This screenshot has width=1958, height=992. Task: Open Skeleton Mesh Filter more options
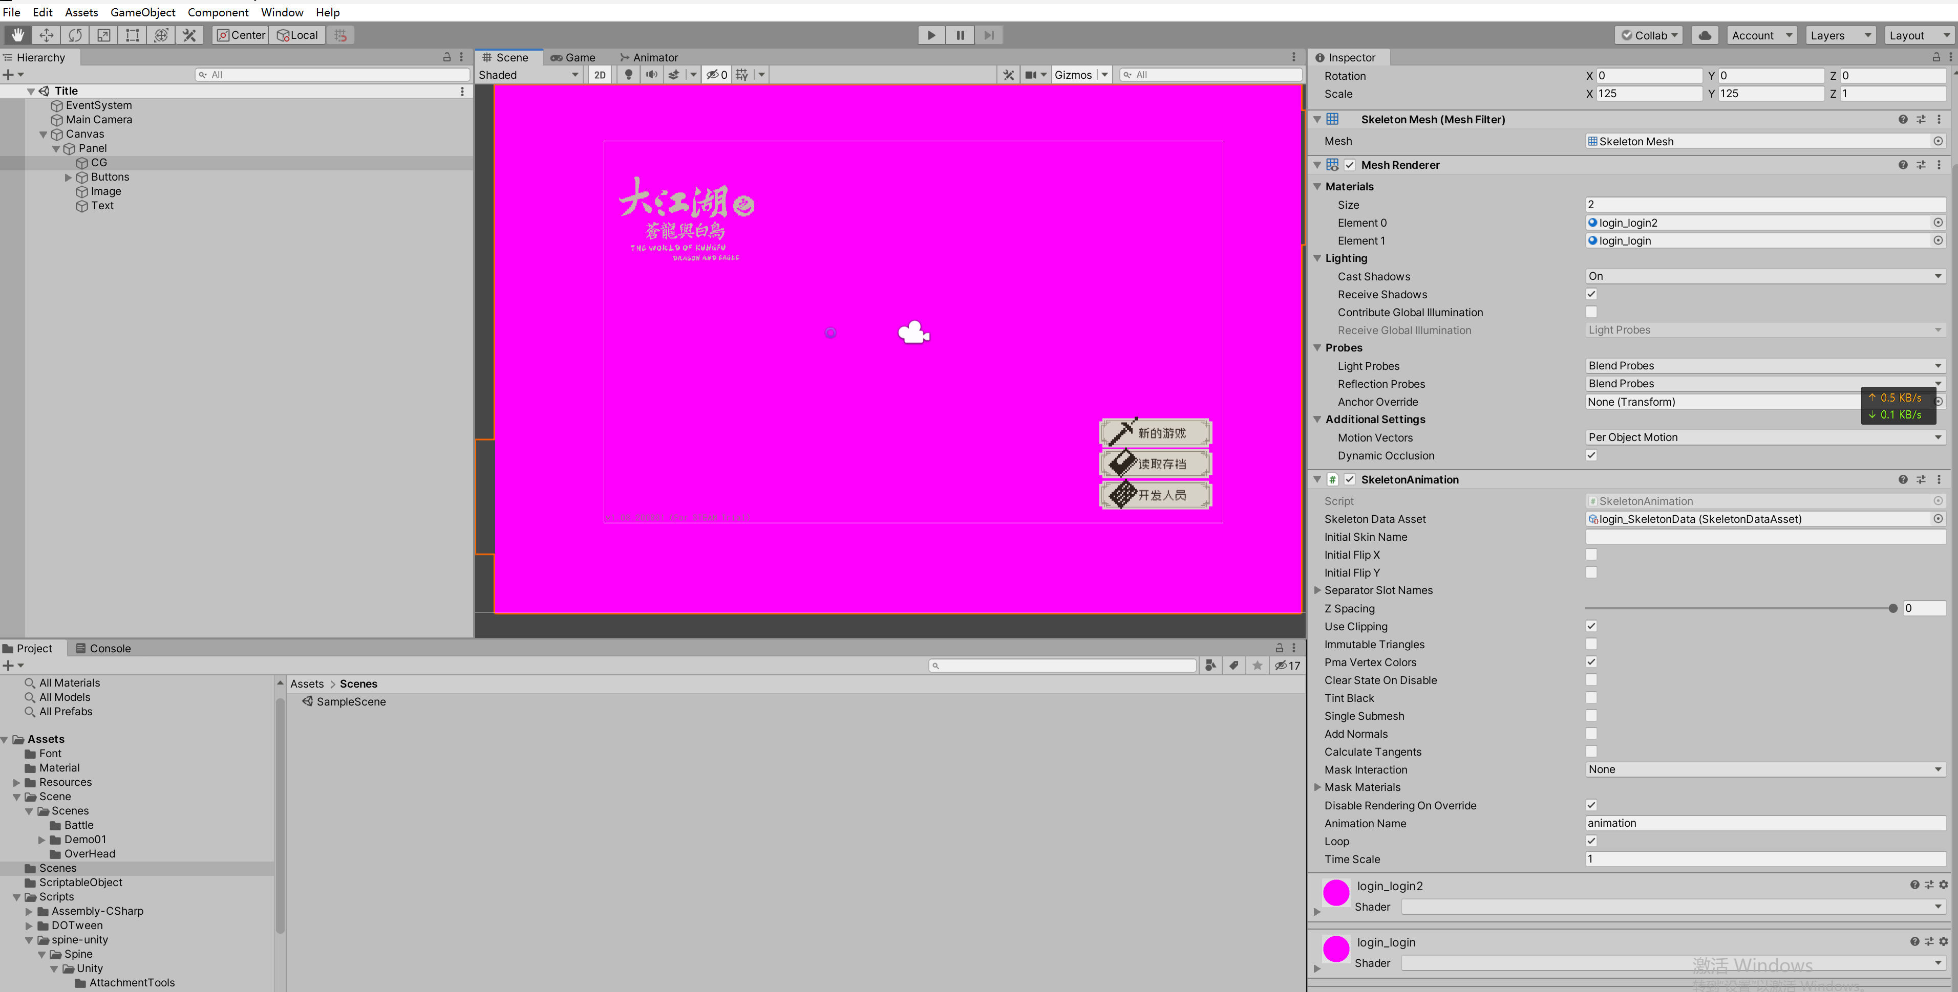coord(1939,119)
